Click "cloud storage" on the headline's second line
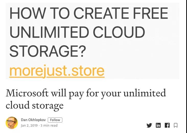The width and height of the screenshot is (187, 133). click(x=34, y=105)
